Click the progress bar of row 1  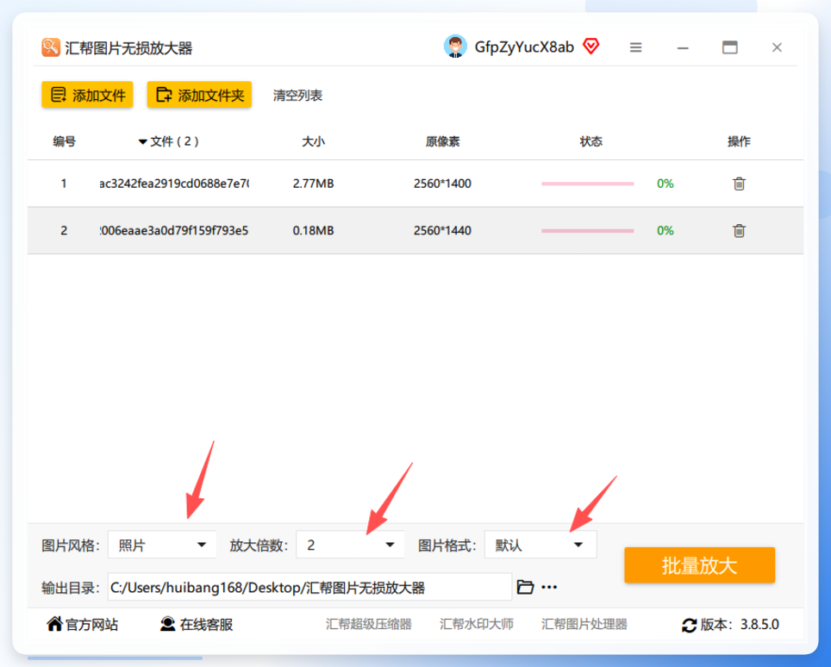588,184
